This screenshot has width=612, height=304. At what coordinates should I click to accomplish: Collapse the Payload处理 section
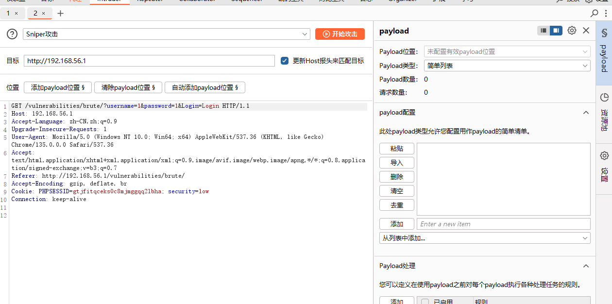(x=586, y=266)
